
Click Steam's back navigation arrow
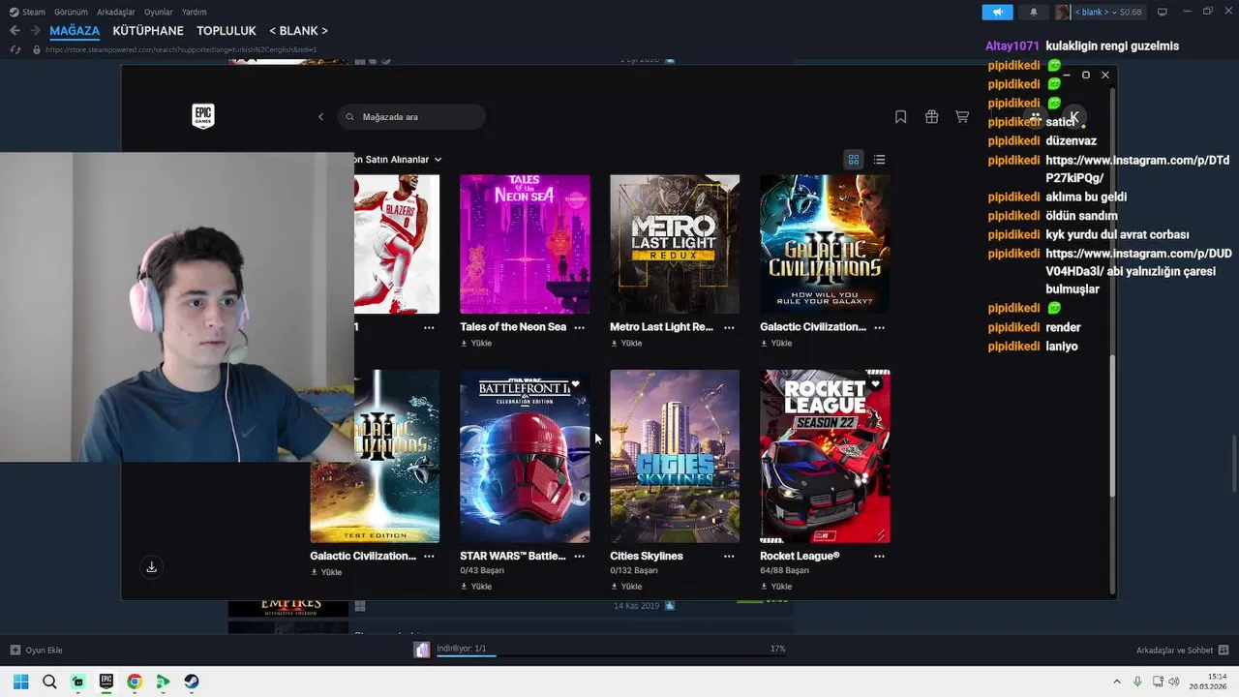[x=15, y=31]
